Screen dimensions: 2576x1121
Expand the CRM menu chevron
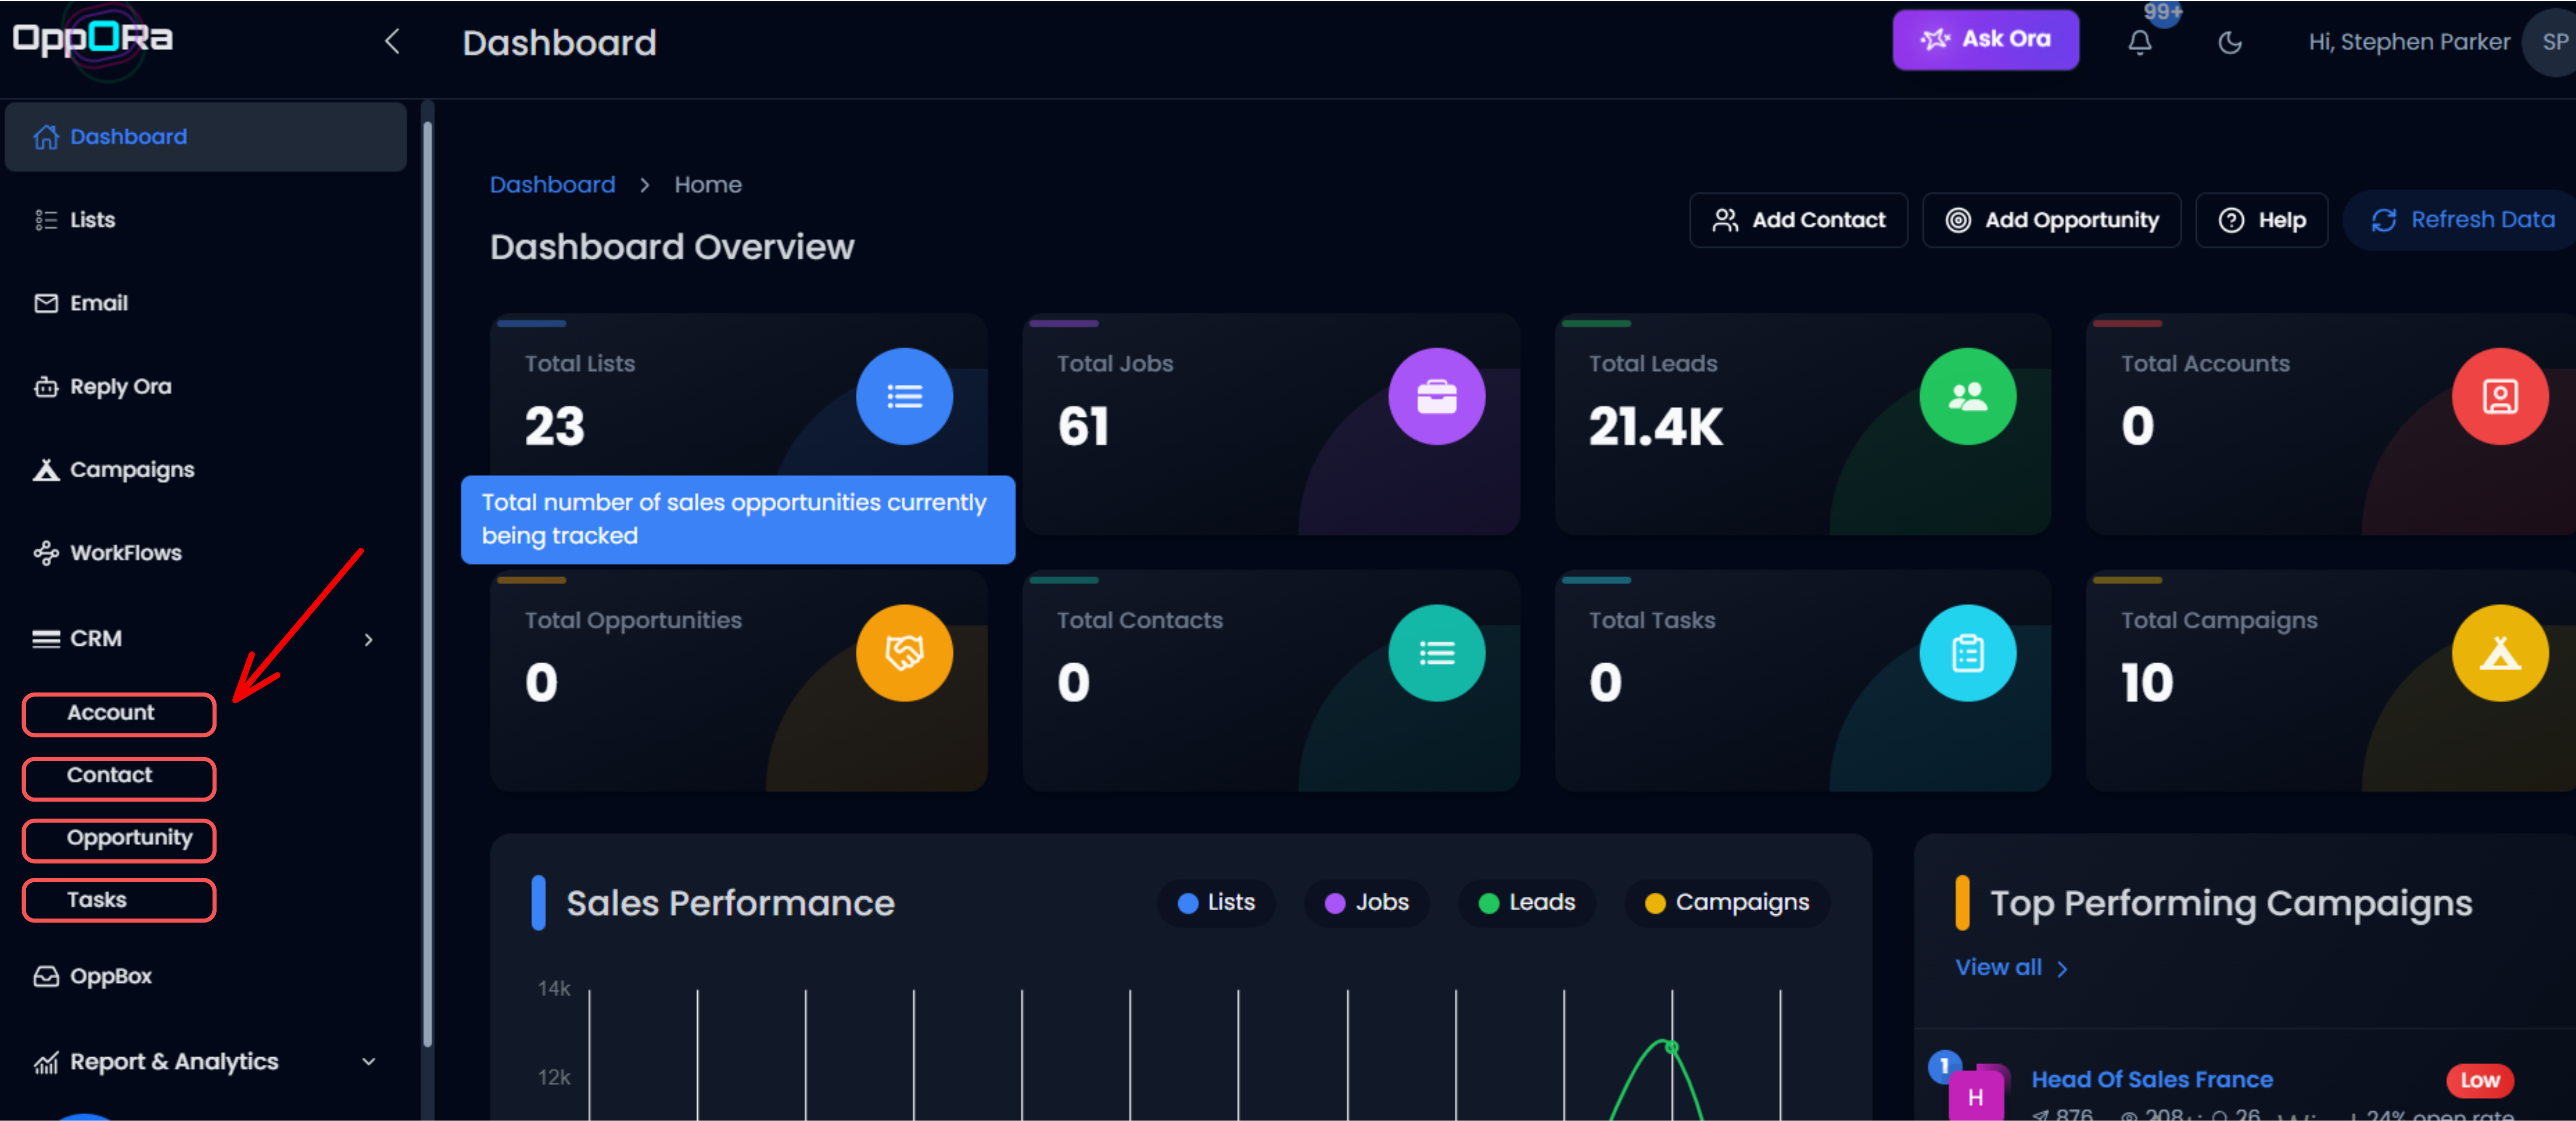coord(369,639)
